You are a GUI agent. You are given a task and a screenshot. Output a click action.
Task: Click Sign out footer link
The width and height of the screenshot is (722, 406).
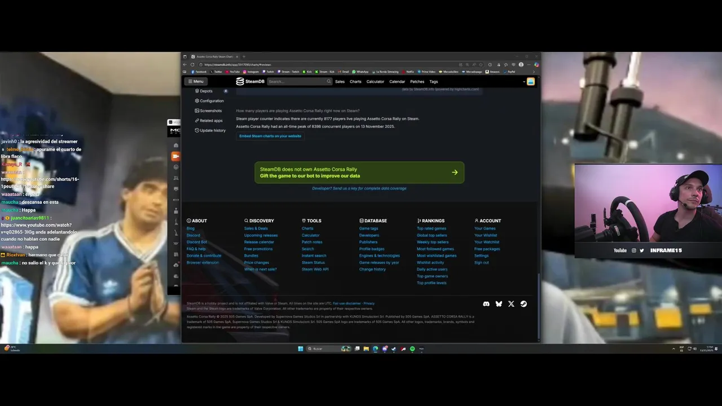tap(482, 262)
